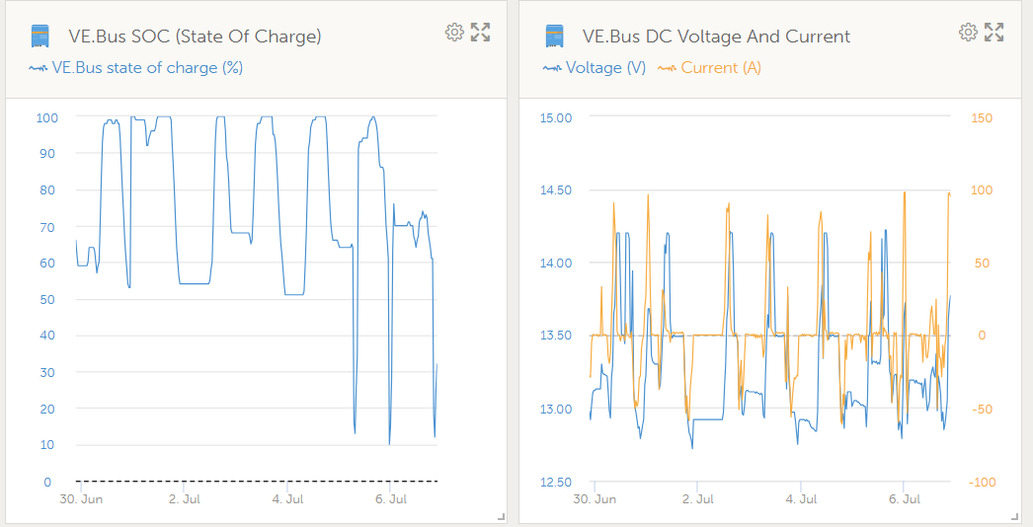The height and width of the screenshot is (527, 1033).
Task: Select the 4. Jul date label on SOC chart
Action: click(286, 499)
